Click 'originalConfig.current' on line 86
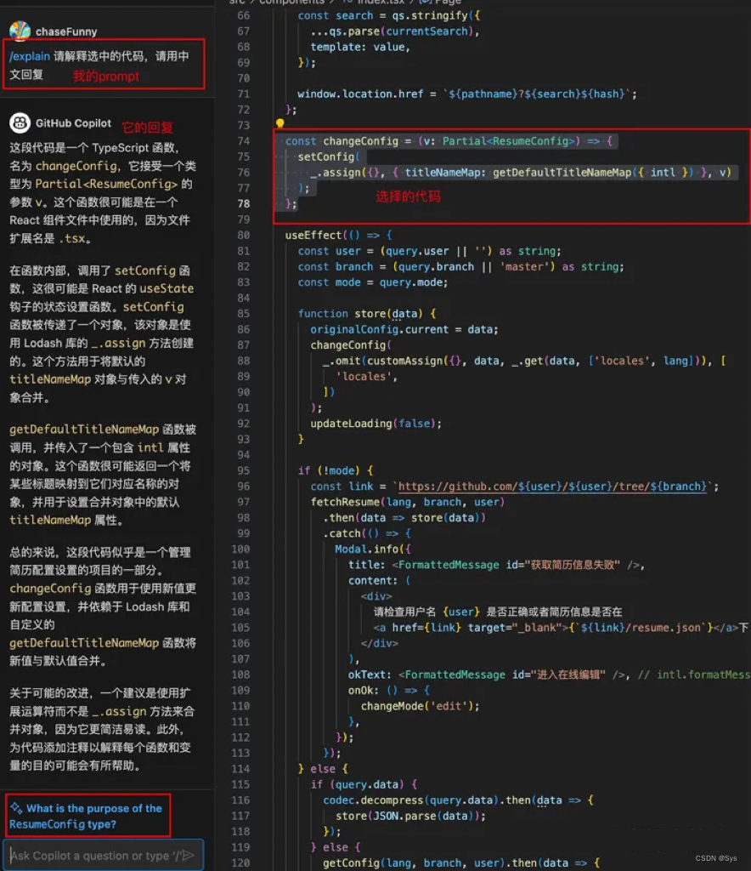The image size is (751, 871). [380, 329]
